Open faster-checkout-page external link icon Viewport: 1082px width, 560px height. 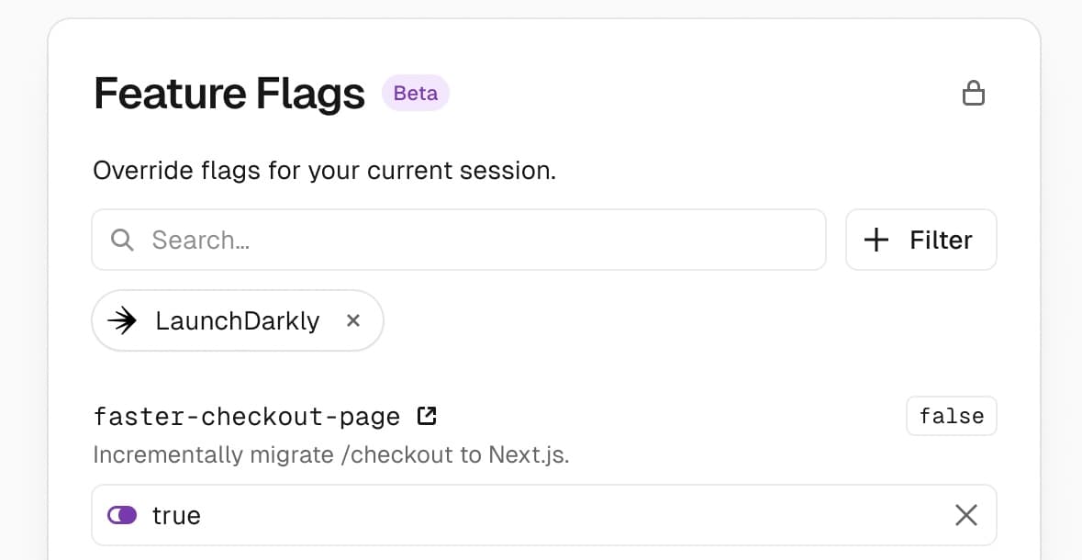[427, 416]
